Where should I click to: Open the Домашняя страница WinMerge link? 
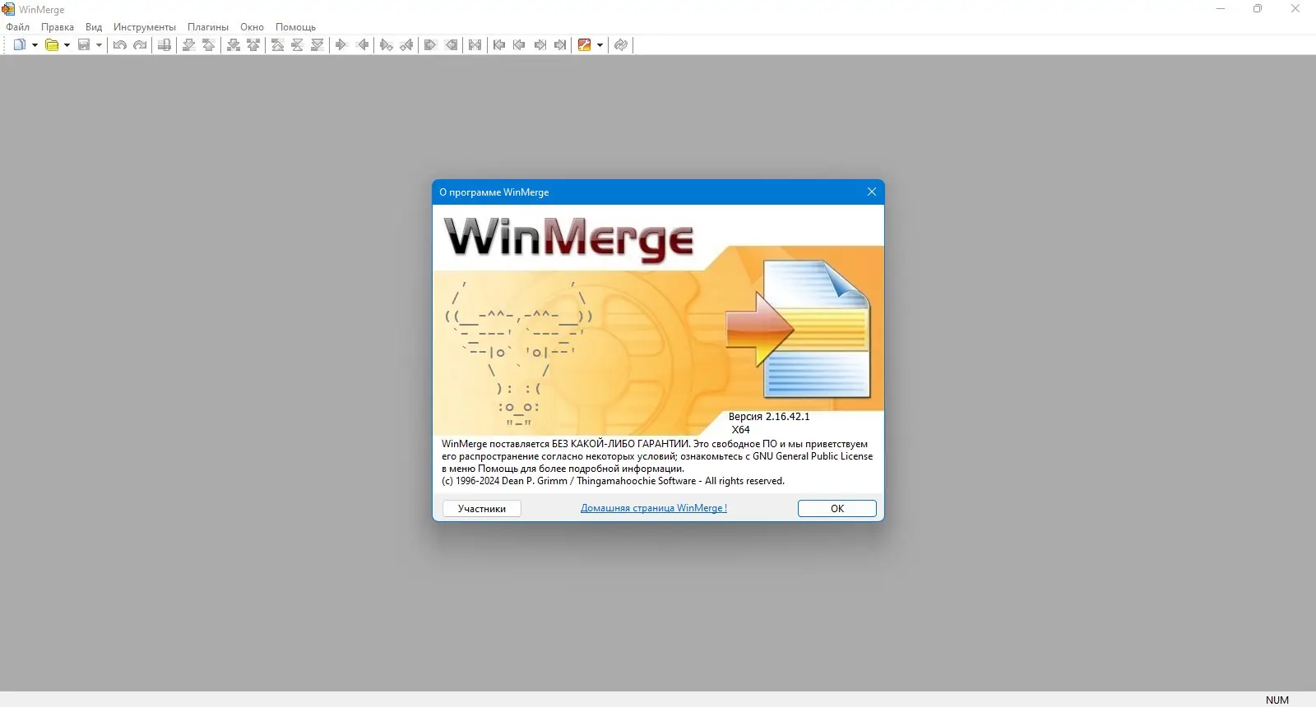(x=654, y=508)
